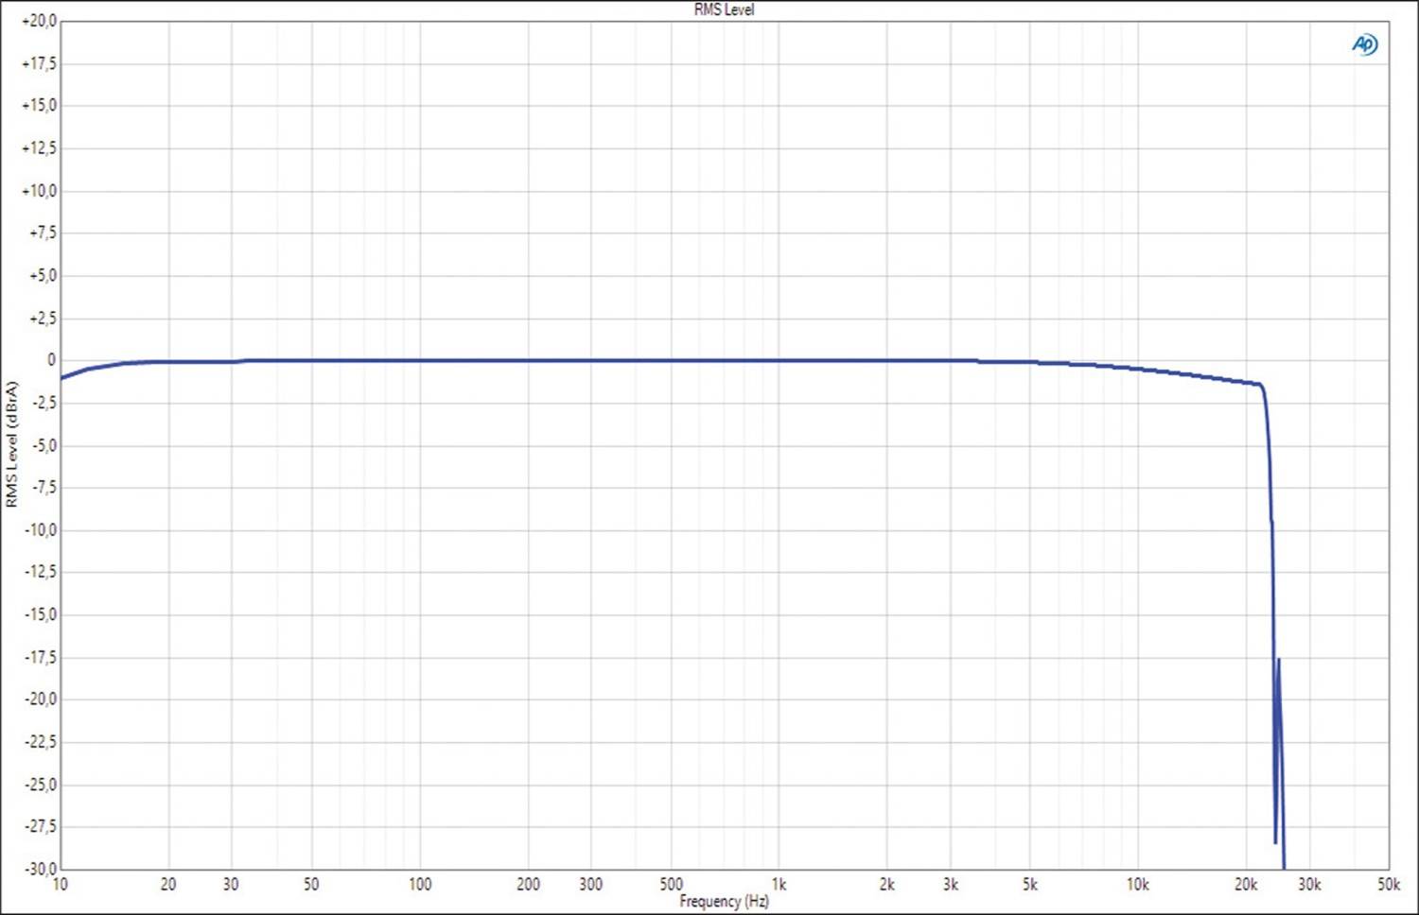Click the 0 level axis value

(52, 360)
